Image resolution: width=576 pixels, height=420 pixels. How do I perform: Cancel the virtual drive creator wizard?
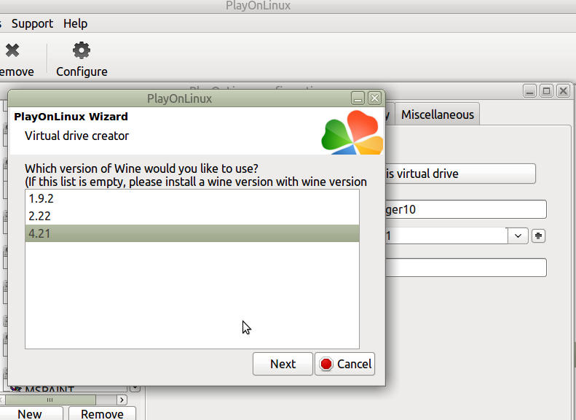[x=344, y=364]
